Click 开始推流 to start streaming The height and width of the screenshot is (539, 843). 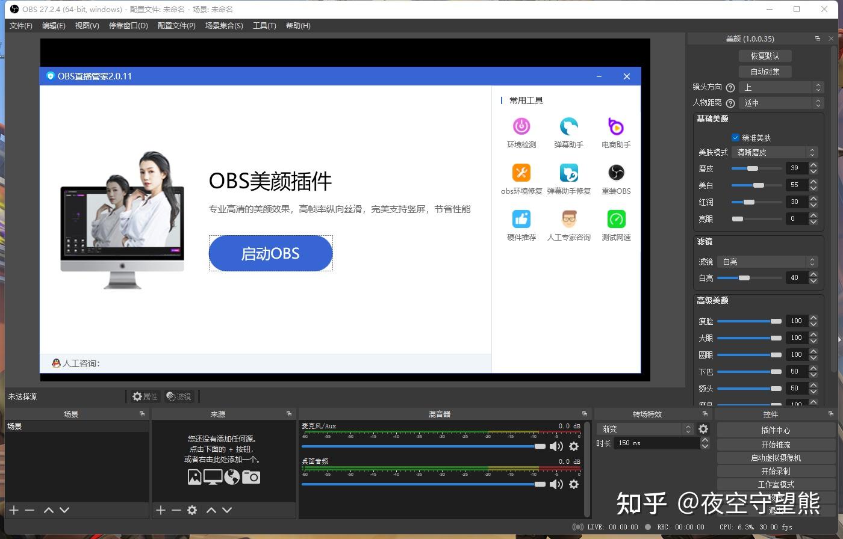[x=776, y=445]
